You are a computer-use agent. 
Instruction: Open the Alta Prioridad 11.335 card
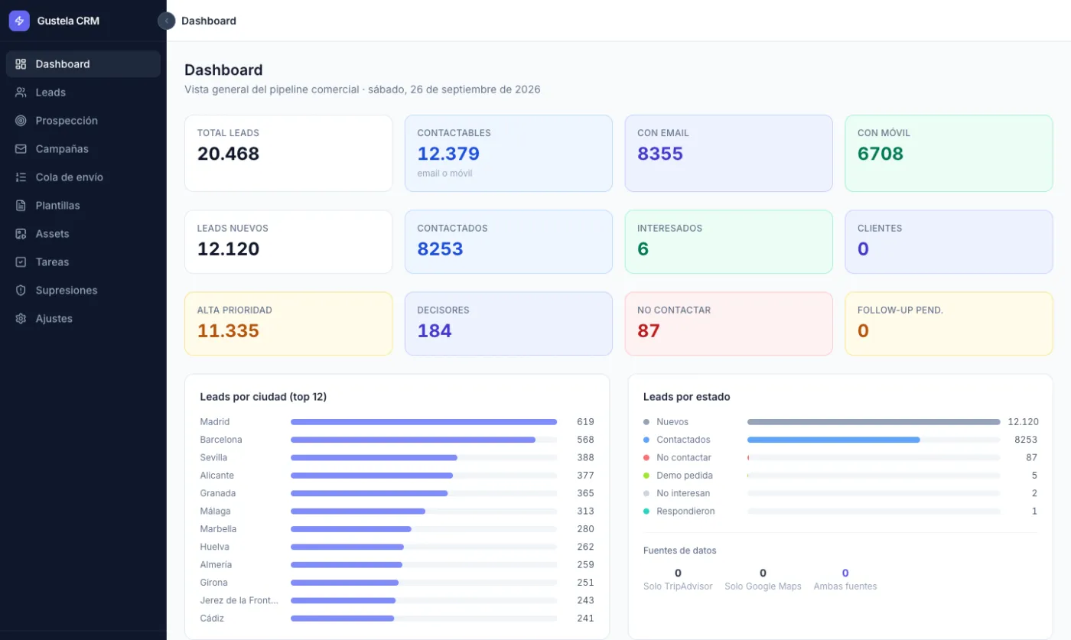[x=288, y=323]
